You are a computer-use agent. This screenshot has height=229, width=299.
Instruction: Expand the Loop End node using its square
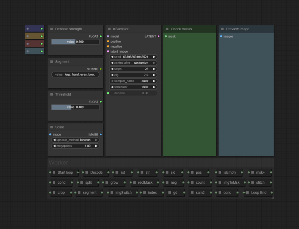click(x=247, y=193)
